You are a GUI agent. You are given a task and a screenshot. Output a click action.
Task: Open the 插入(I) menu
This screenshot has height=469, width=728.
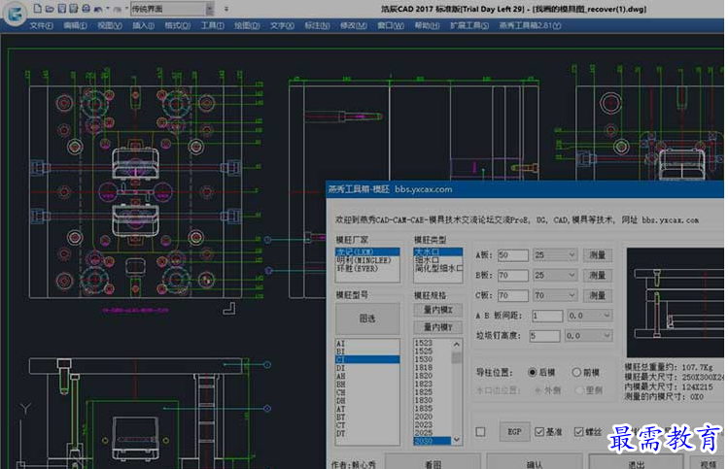pyautogui.click(x=144, y=25)
